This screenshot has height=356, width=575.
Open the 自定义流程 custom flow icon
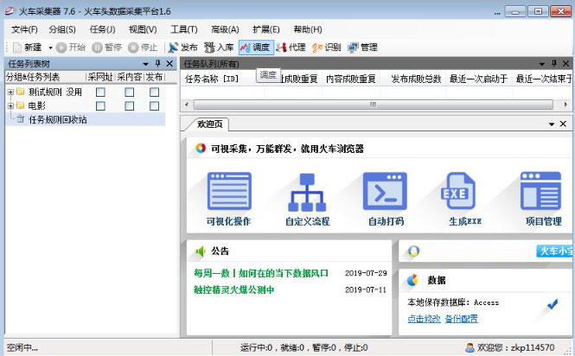click(307, 192)
